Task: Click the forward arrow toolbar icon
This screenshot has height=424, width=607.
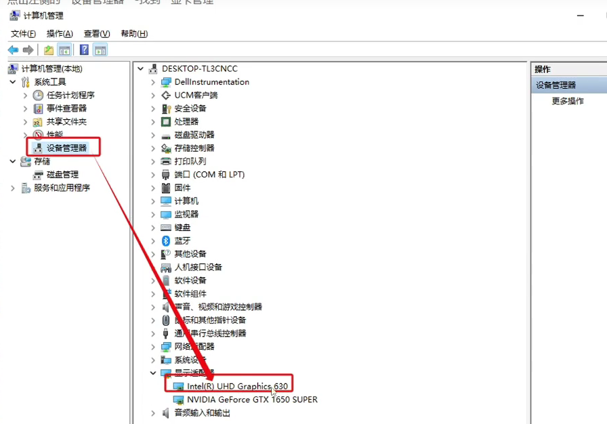Action: tap(28, 50)
